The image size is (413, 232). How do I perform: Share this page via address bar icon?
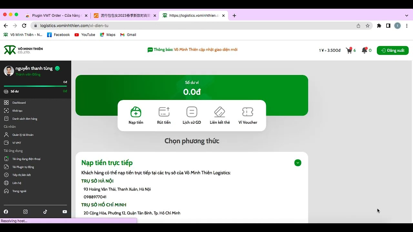point(358,26)
